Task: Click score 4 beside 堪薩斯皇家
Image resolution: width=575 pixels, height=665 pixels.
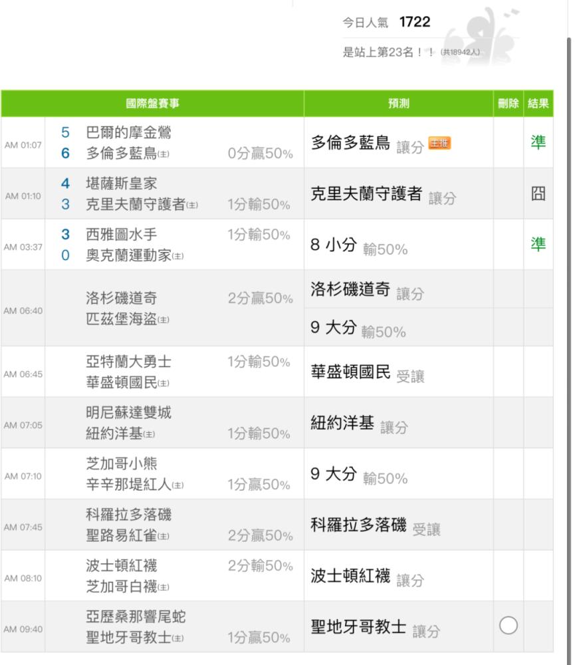Action: point(65,184)
